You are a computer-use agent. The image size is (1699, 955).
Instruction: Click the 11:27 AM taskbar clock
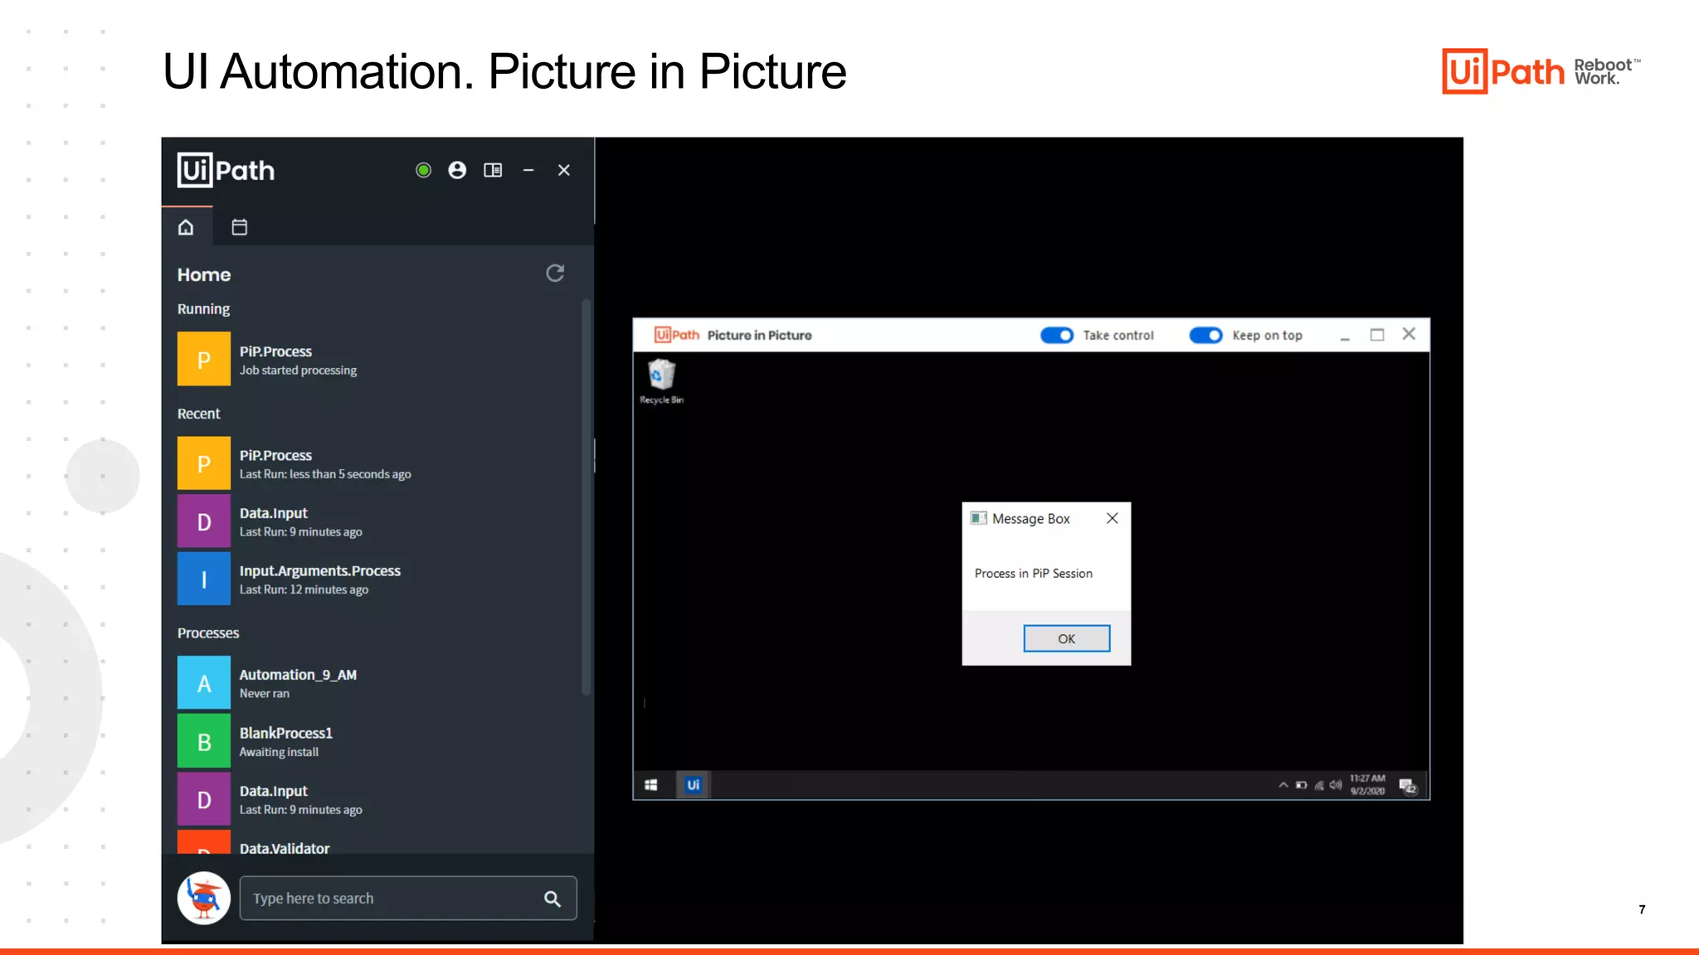pos(1367,784)
